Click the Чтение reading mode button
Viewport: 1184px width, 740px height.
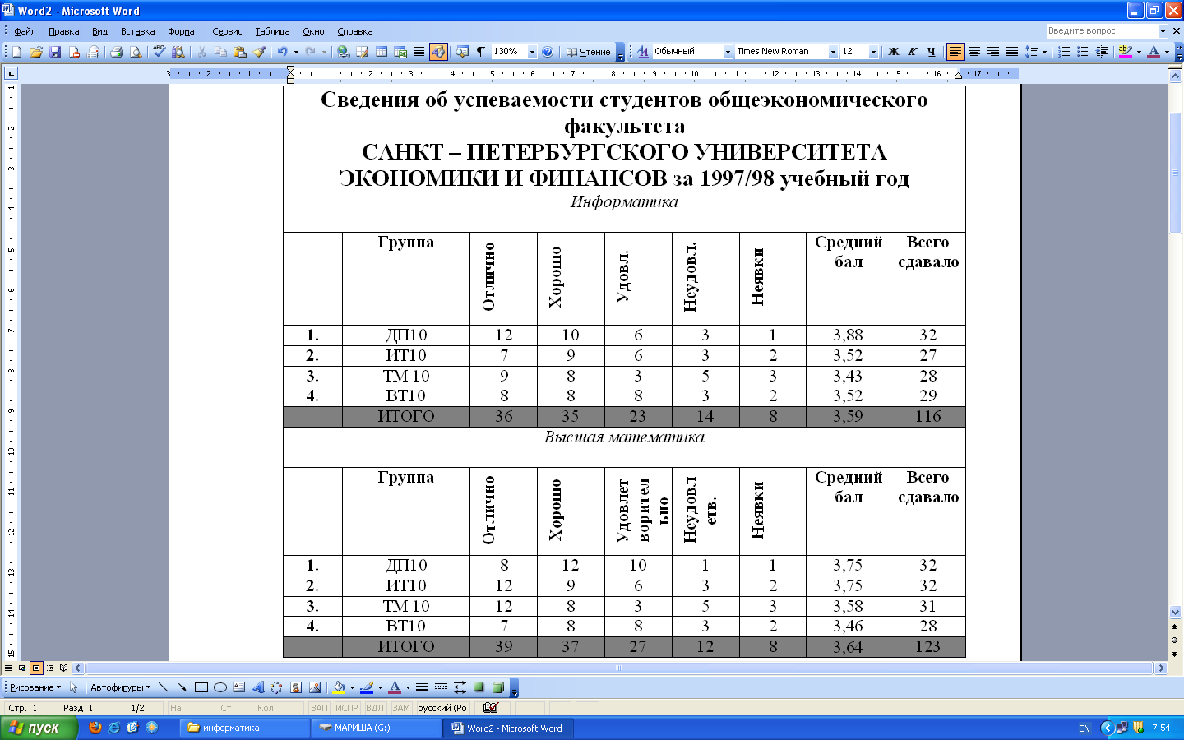tap(589, 52)
